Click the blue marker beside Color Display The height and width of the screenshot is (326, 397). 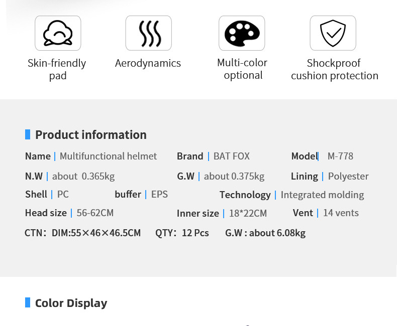point(28,302)
